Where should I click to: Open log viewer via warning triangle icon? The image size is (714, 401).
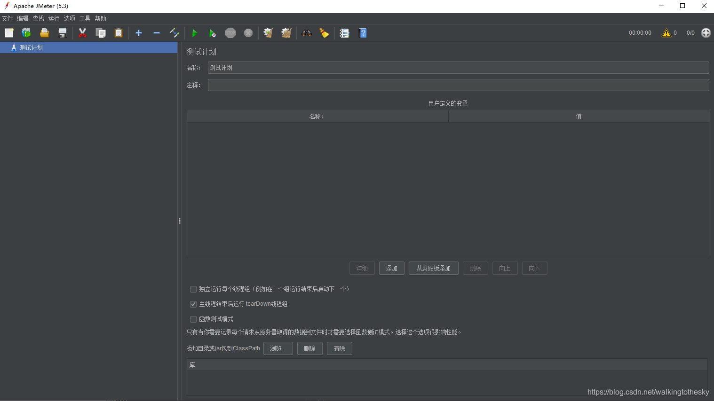pyautogui.click(x=666, y=33)
